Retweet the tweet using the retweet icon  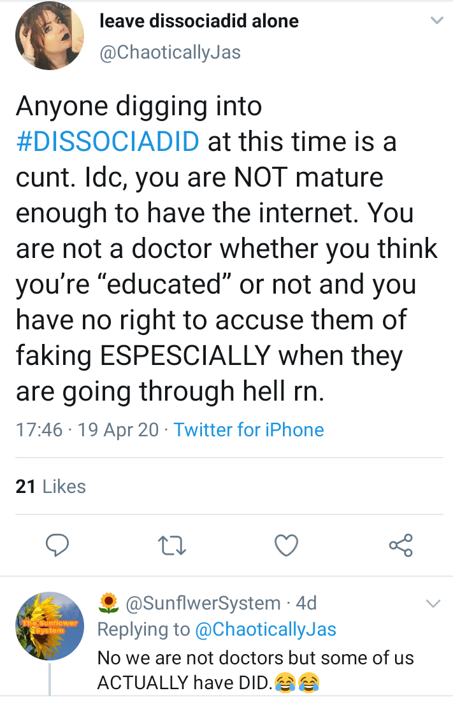coord(171,545)
